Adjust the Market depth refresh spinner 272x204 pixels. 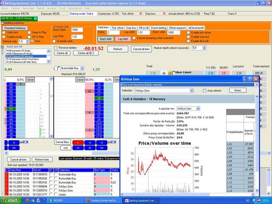click(204, 48)
